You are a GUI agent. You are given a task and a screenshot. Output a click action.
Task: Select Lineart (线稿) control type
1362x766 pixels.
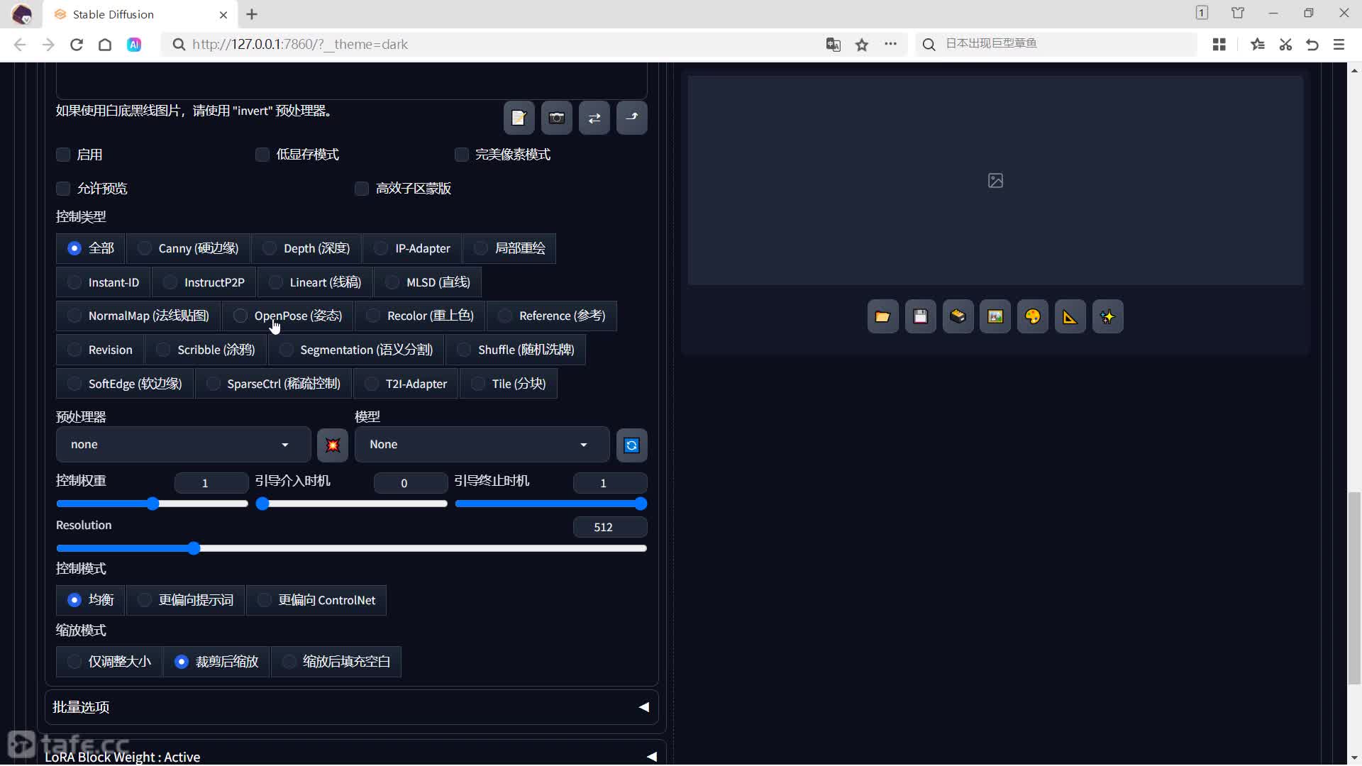(x=315, y=283)
